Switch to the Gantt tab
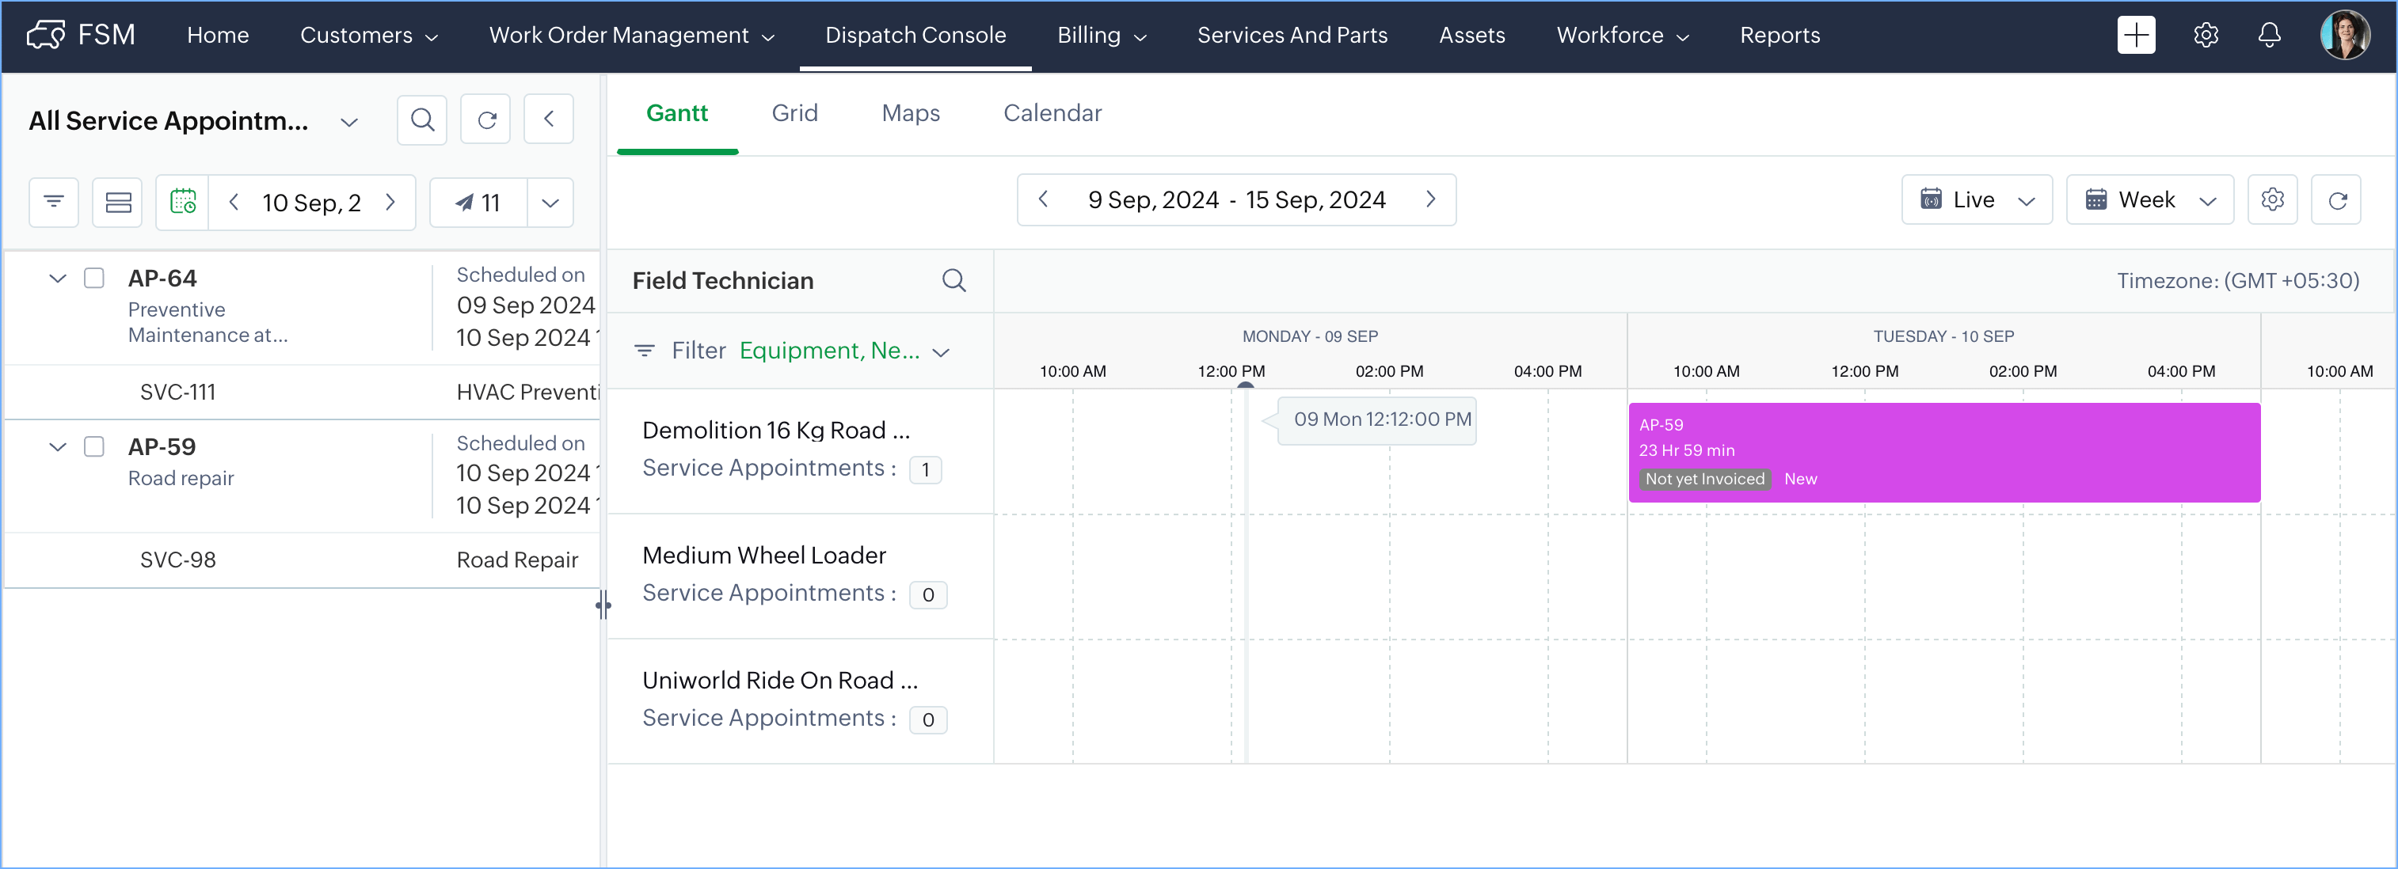2398x869 pixels. pos(677,113)
